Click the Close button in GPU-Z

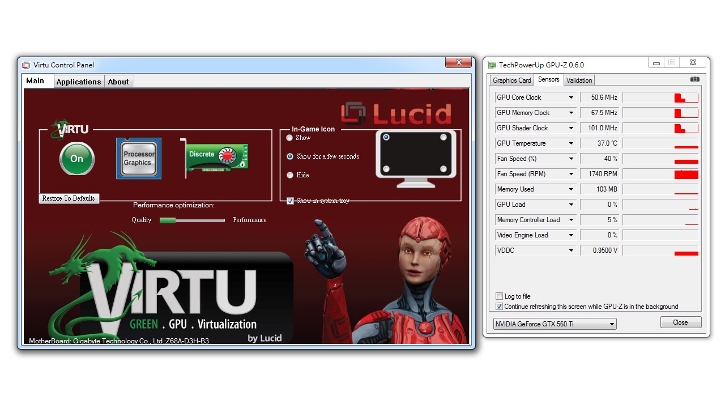(681, 322)
